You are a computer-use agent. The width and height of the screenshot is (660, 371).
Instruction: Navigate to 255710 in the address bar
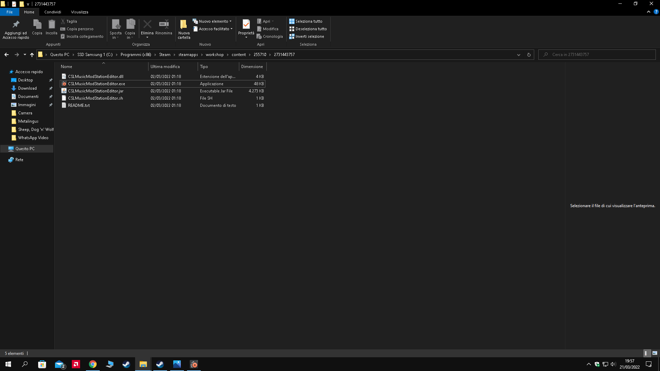click(260, 55)
